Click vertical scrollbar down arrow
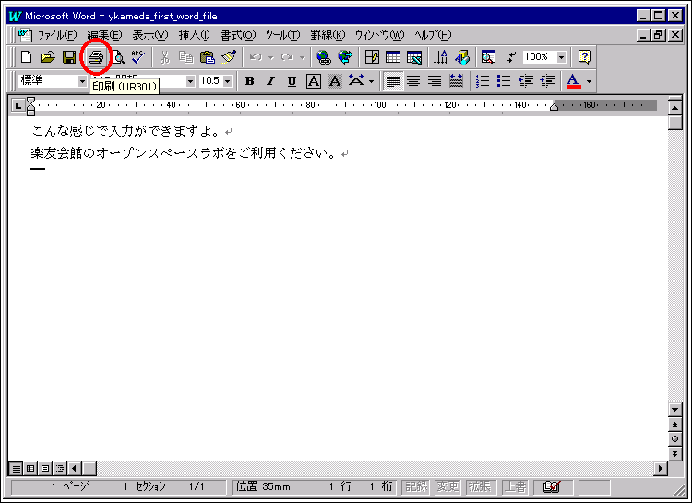 click(x=674, y=410)
